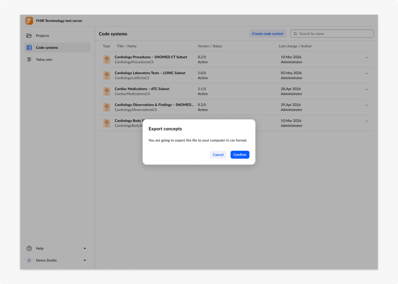
Task: Open Cardiology Laboratory Tests – LOINC Subset
Action: [150, 73]
